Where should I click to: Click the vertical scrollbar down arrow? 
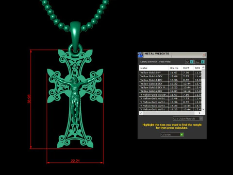(x=203, y=109)
